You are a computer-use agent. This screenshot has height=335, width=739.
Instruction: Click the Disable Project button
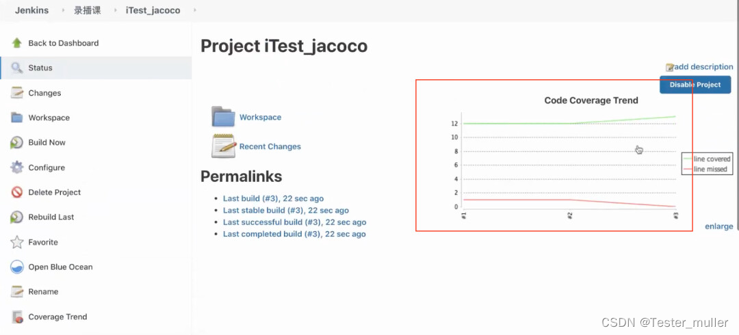coord(695,85)
